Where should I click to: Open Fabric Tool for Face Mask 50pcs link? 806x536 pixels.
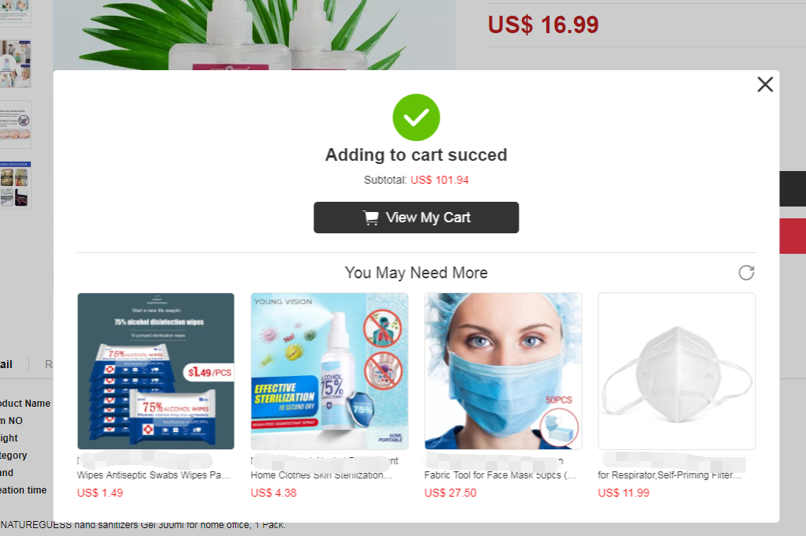[500, 475]
